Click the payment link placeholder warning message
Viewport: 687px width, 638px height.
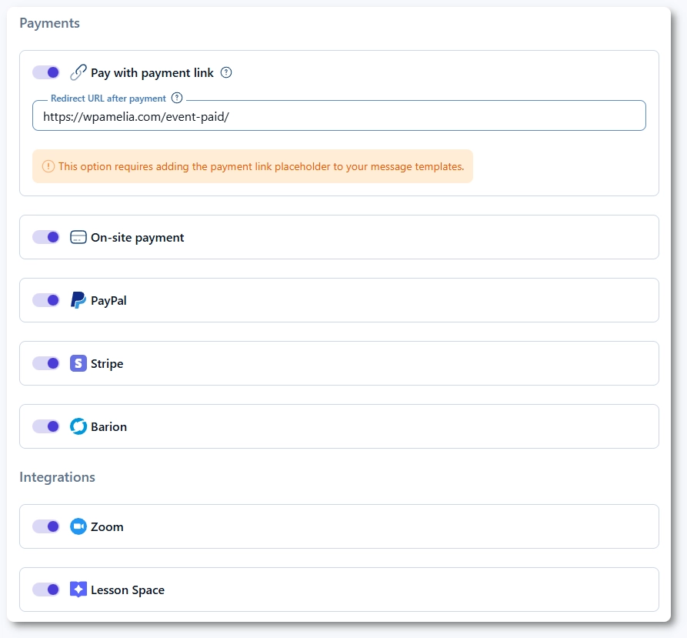tap(261, 166)
